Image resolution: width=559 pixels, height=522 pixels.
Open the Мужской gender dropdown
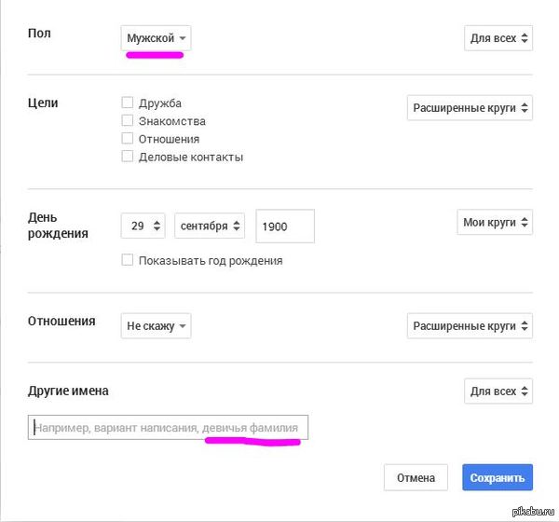tap(157, 38)
